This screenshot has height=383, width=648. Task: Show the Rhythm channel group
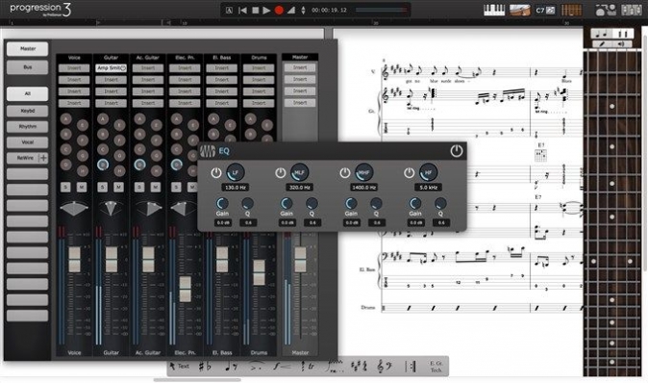point(27,127)
